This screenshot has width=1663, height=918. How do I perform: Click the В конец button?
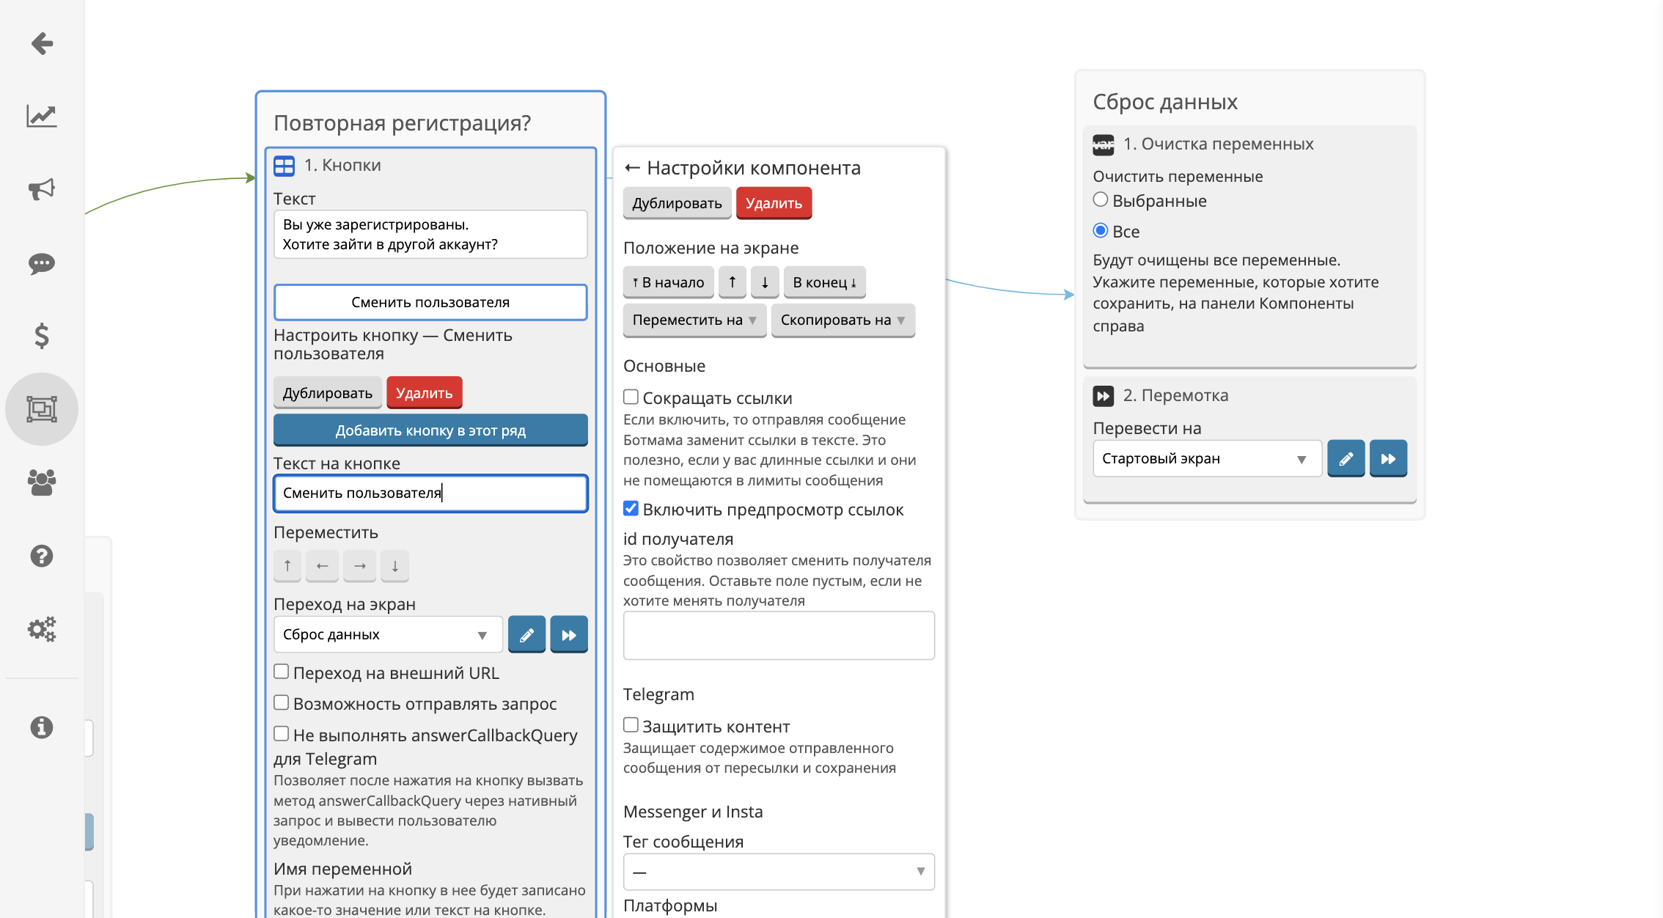(x=824, y=282)
